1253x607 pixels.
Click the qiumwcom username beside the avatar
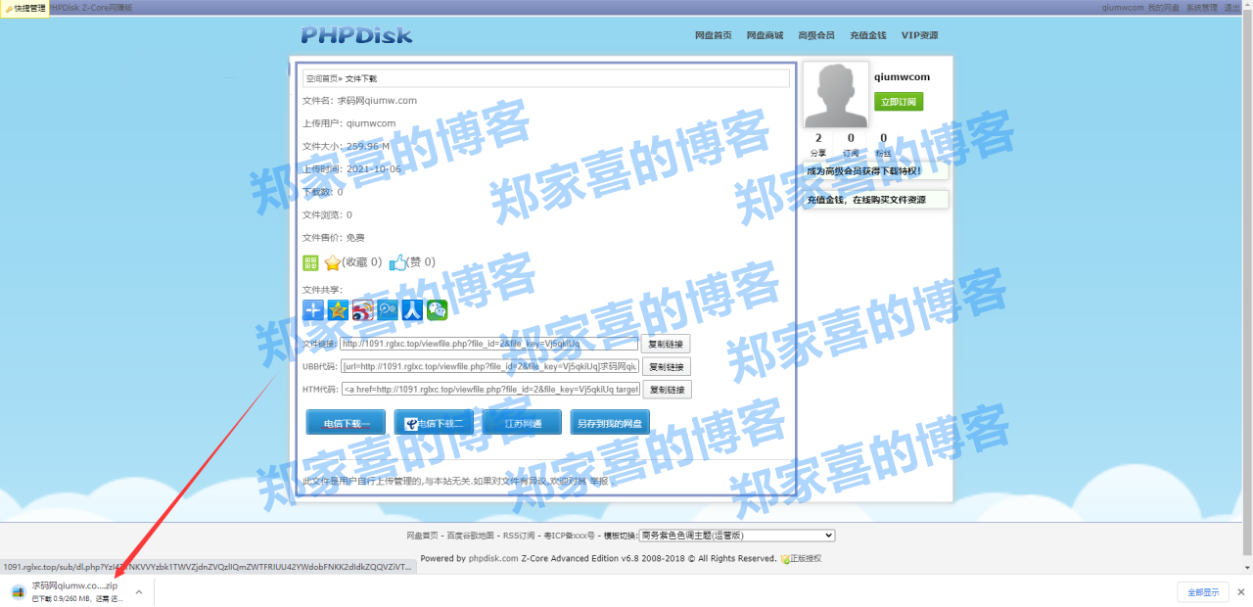902,76
